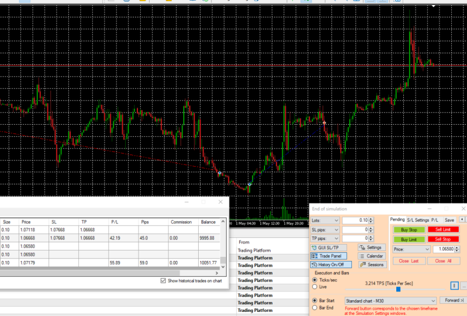This screenshot has height=316, width=467.
Task: Toggle the History On/Off button
Action: (331, 265)
